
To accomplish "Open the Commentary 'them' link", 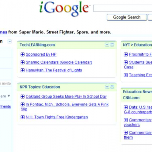I will 140,133.
